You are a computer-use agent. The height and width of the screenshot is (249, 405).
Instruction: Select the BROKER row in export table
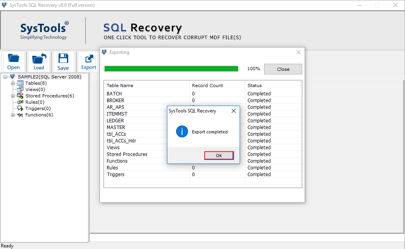203,100
